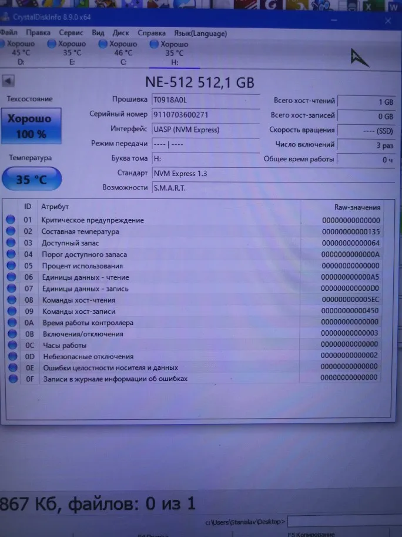Click the Хорошо 100 % health status button
The height and width of the screenshot is (537, 402).
31,125
